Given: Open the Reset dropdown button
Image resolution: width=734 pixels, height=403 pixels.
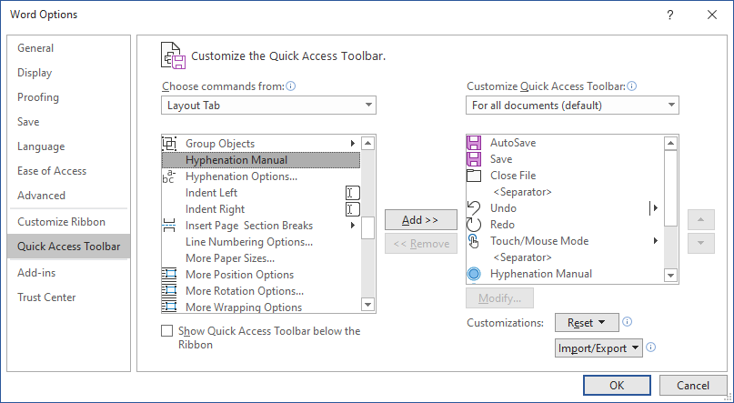Looking at the screenshot, I should point(587,323).
